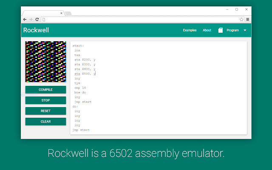
Task: Click the emulator pixel display canvas
Action: 45,61
